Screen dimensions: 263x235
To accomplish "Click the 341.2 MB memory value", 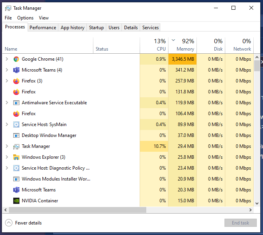I will point(185,70).
